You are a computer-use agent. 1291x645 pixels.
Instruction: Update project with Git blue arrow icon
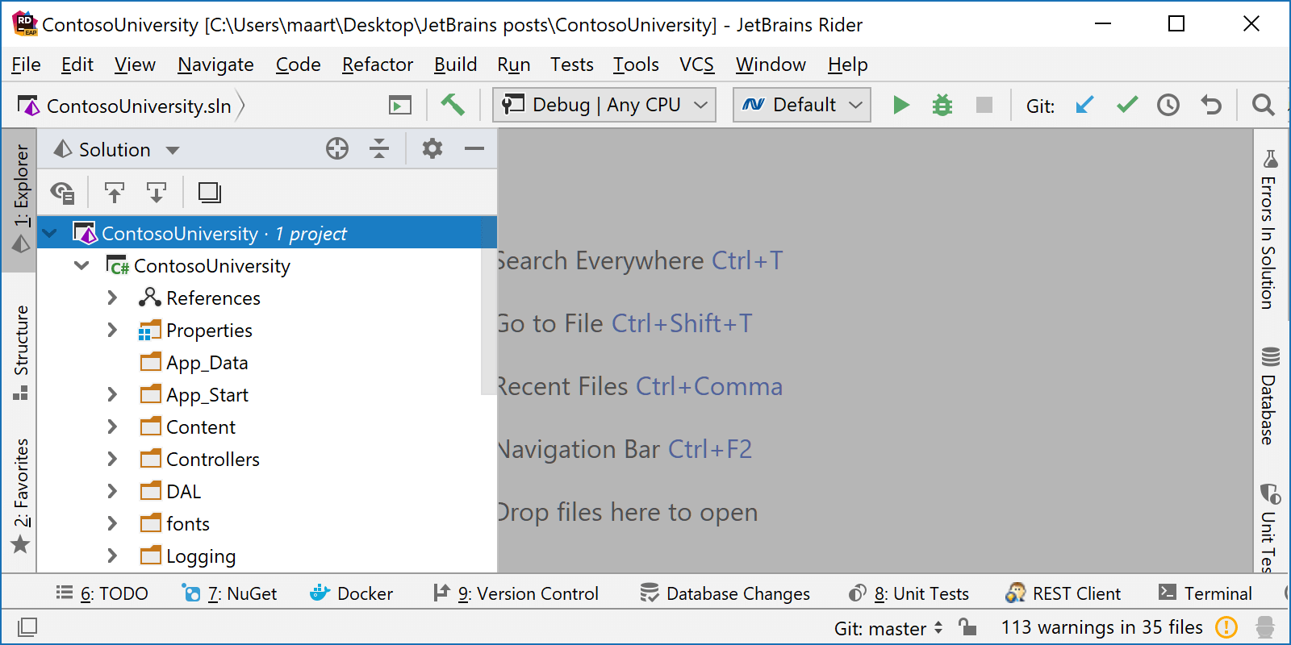click(x=1084, y=105)
